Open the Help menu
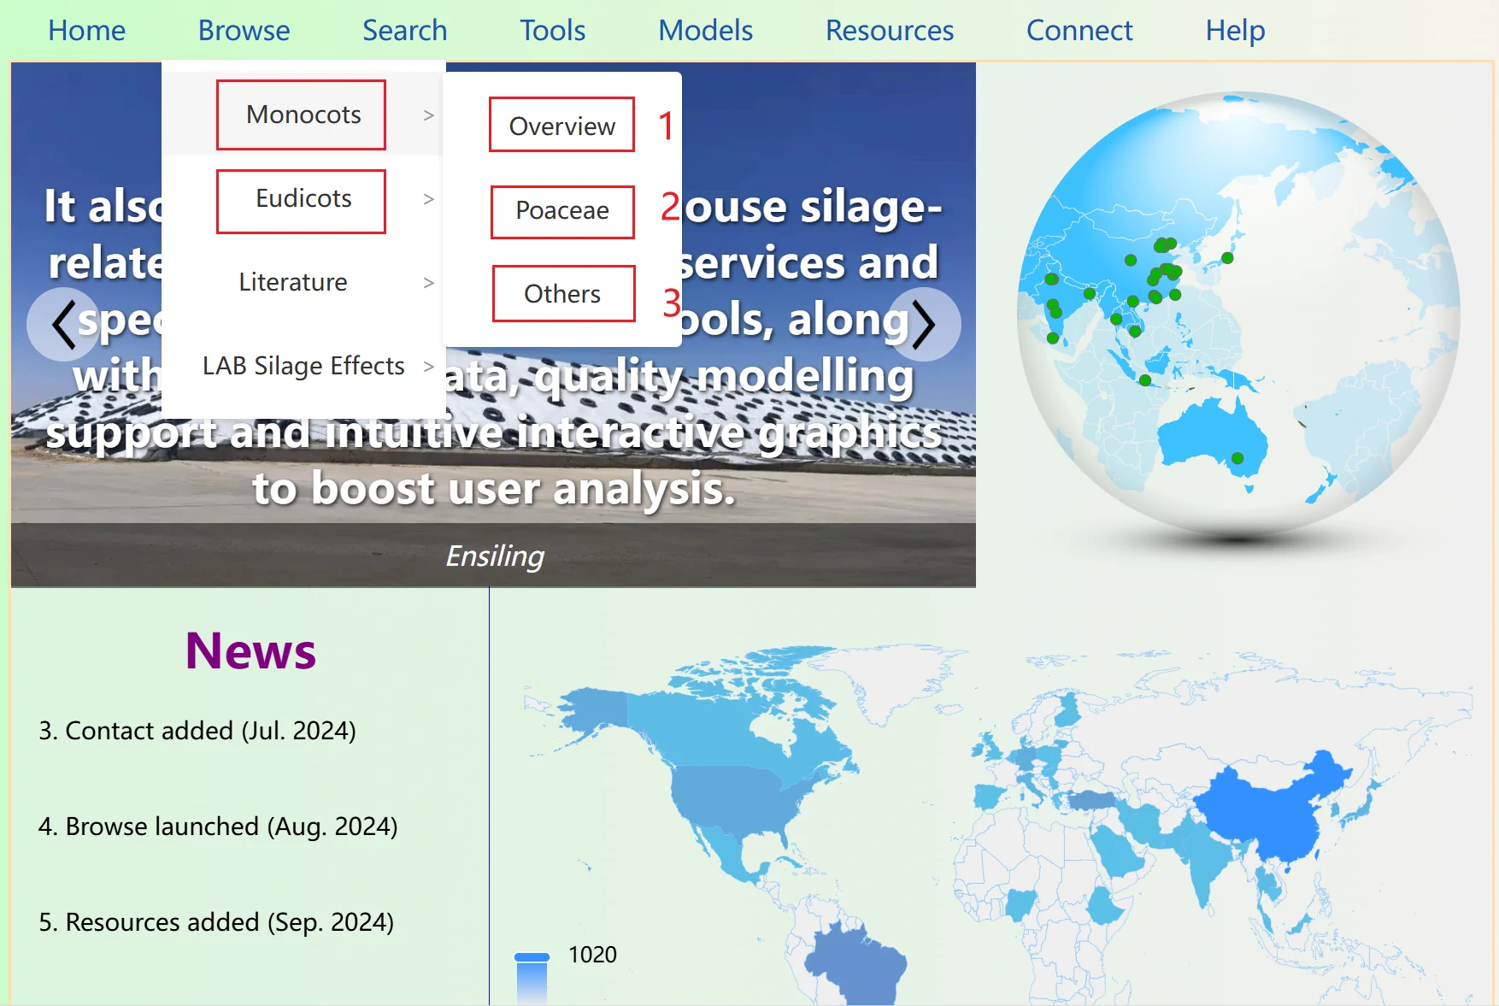 click(x=1234, y=30)
